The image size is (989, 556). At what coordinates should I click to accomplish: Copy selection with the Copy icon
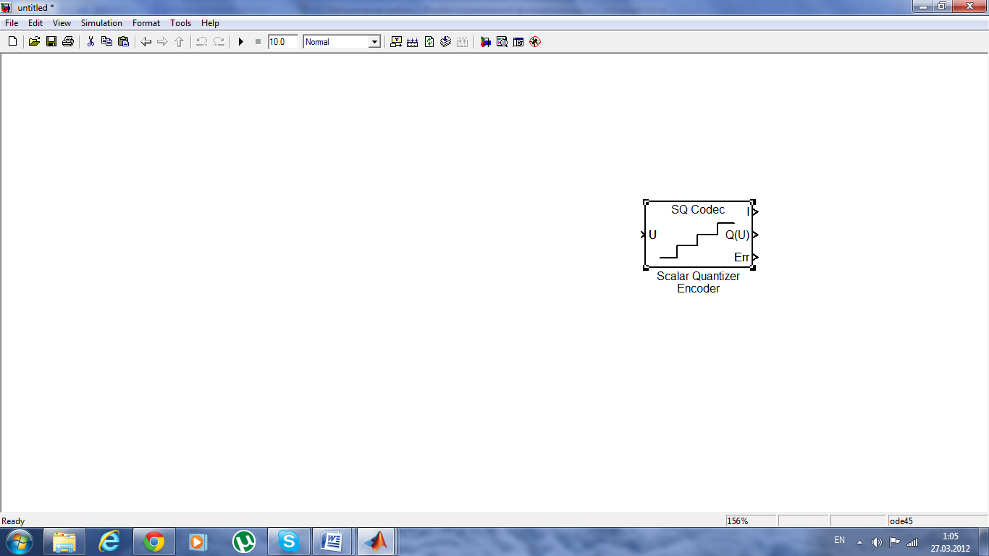point(106,42)
